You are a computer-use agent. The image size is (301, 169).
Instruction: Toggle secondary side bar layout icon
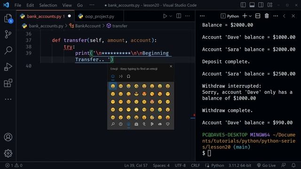[x=261, y=5]
